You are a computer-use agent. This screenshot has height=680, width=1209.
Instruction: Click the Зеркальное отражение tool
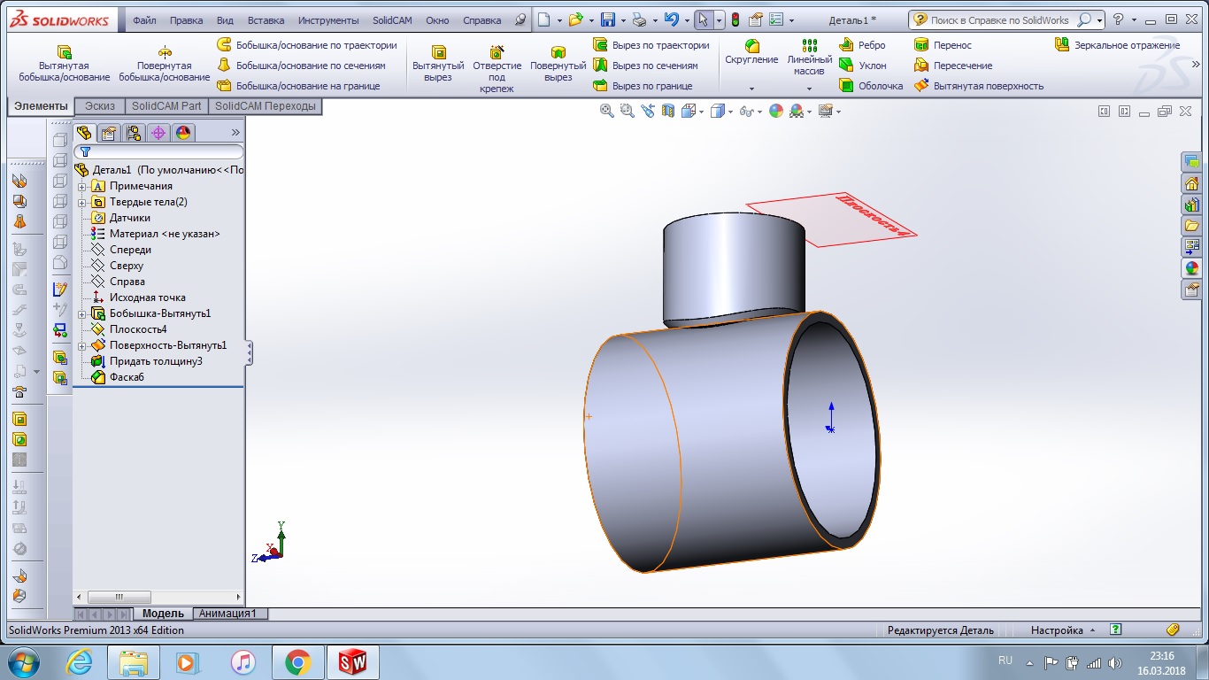tap(1117, 45)
